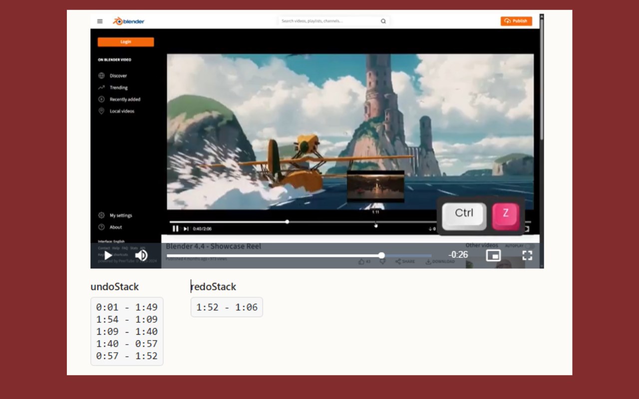Mute audio using the speaker icon

pyautogui.click(x=141, y=256)
